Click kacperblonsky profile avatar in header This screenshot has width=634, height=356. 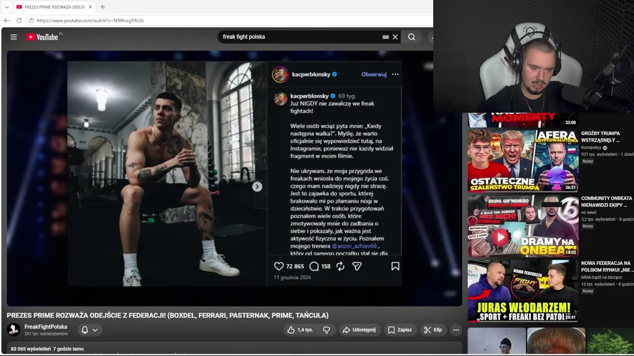click(x=280, y=74)
